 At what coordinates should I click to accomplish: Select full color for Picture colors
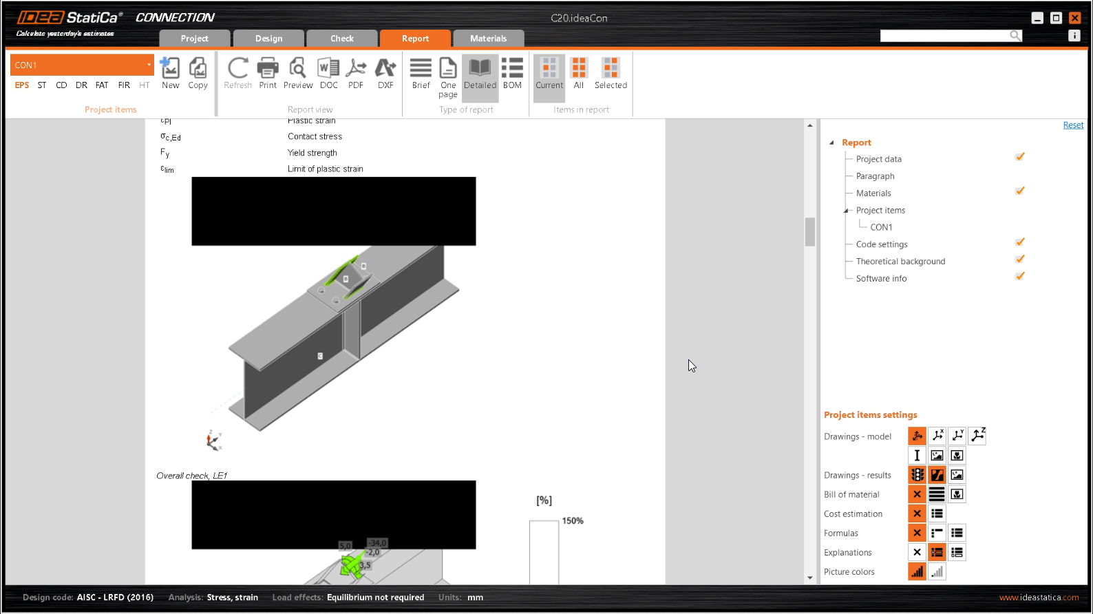click(917, 571)
